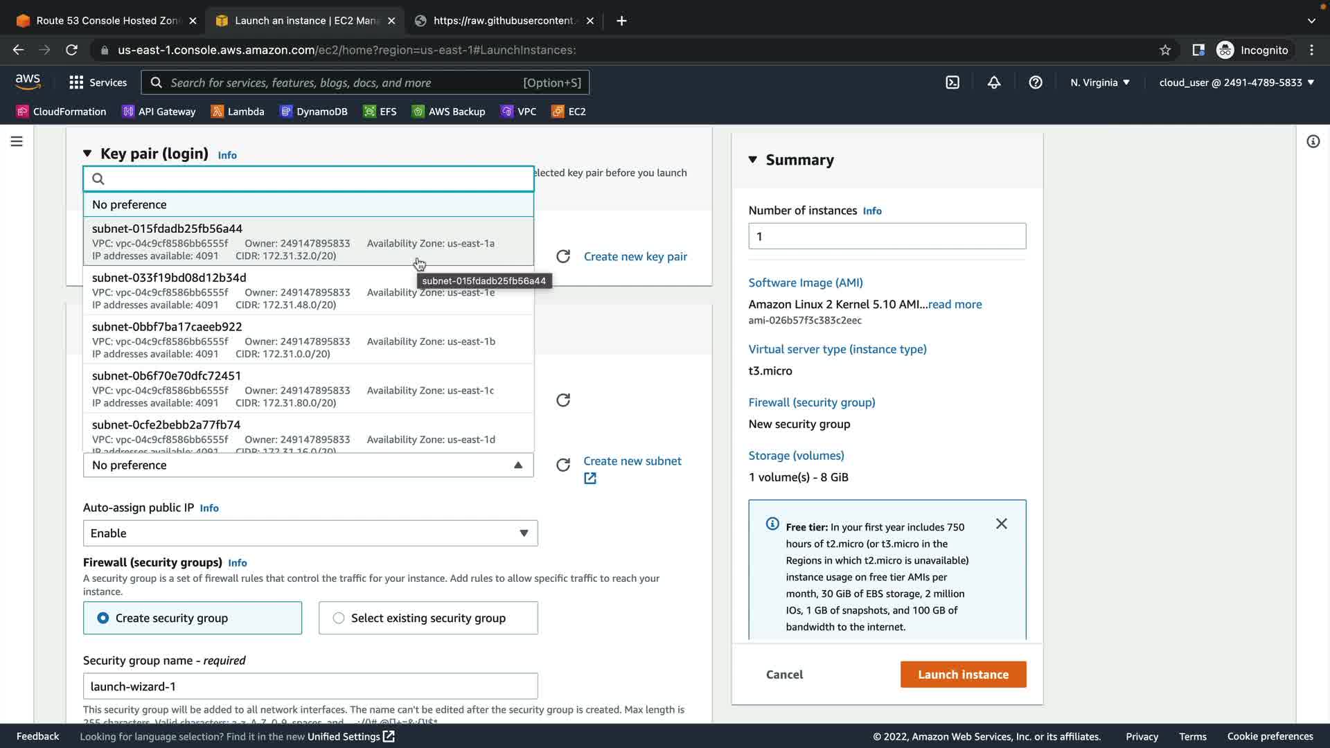
Task: Select Create security group radio
Action: pos(103,618)
